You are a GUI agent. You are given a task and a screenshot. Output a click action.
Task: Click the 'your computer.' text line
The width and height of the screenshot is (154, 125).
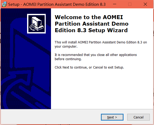66,47
